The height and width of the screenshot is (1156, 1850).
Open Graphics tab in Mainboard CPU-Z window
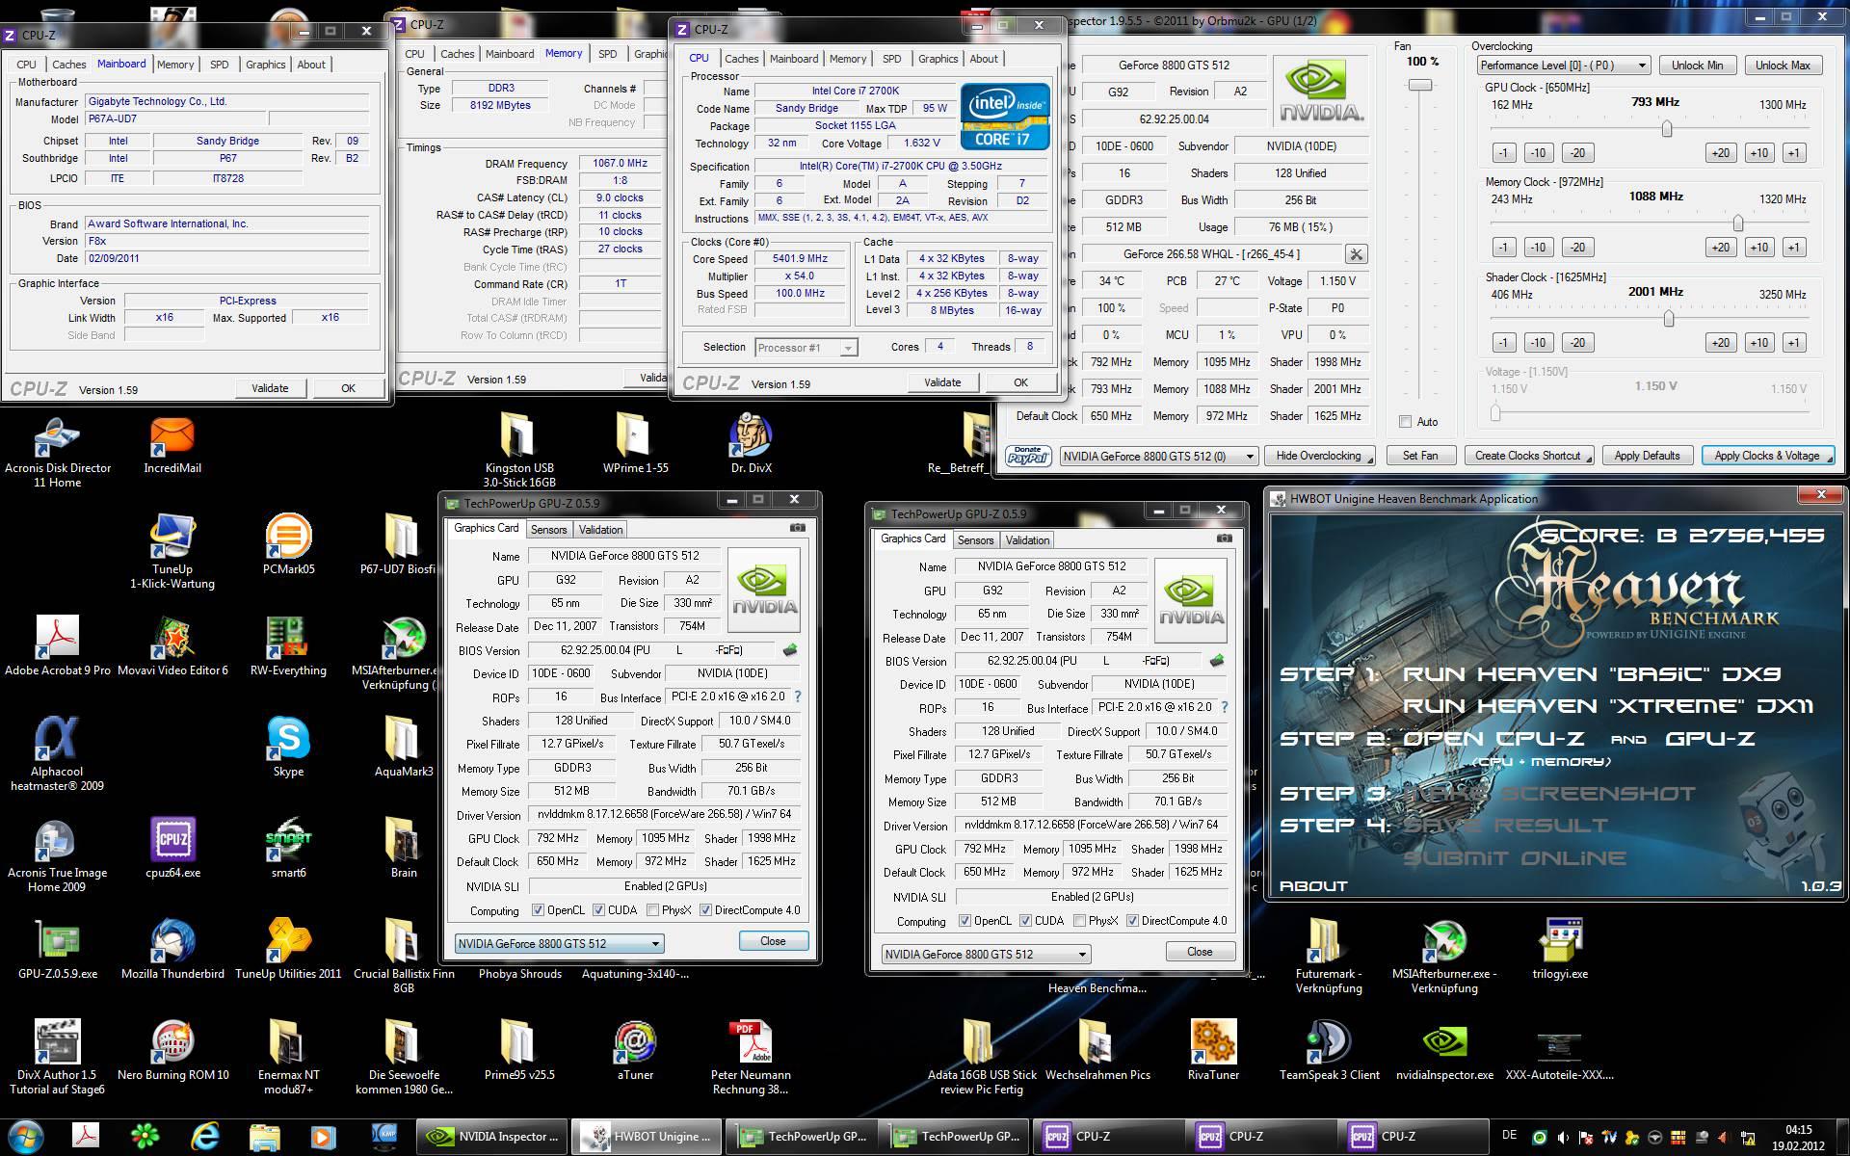click(x=265, y=65)
